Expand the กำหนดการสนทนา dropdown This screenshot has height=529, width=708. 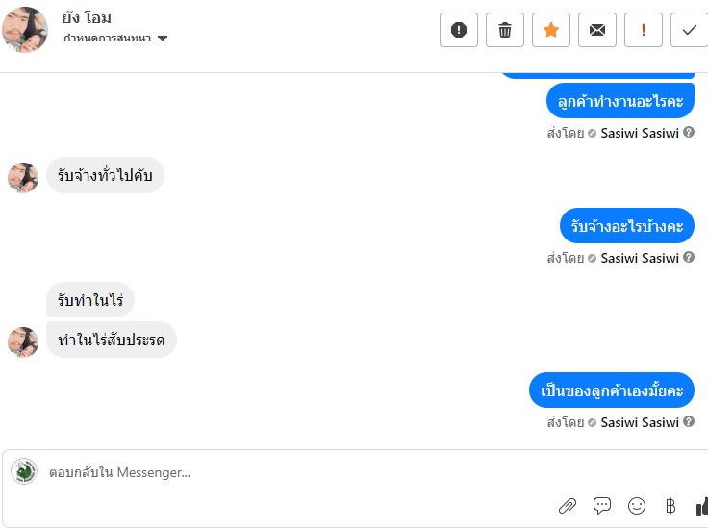[162, 38]
